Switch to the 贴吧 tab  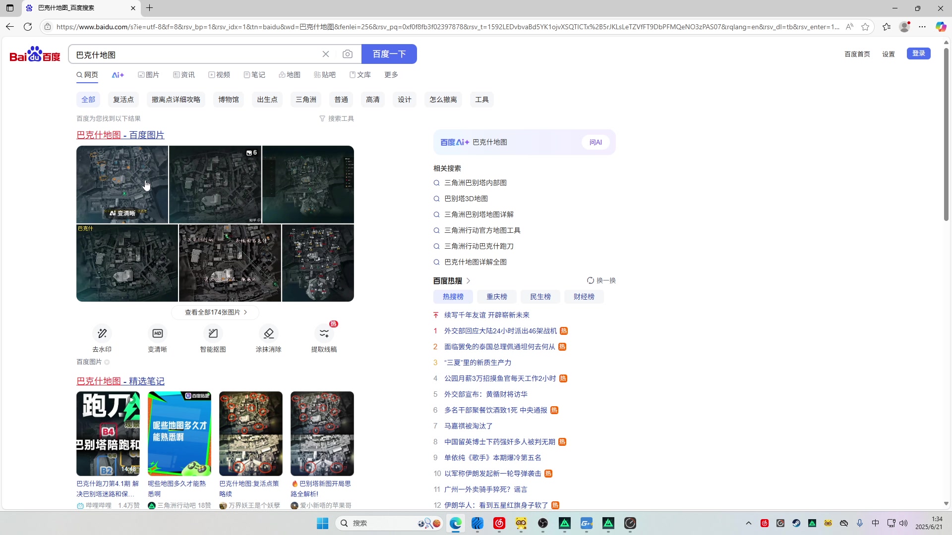325,75
